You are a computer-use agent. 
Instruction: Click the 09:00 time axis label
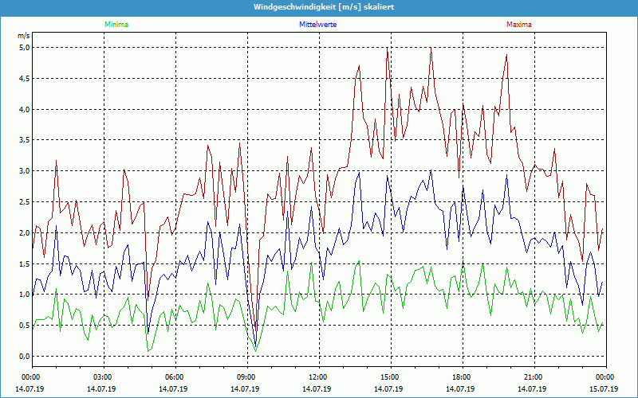pyautogui.click(x=247, y=377)
